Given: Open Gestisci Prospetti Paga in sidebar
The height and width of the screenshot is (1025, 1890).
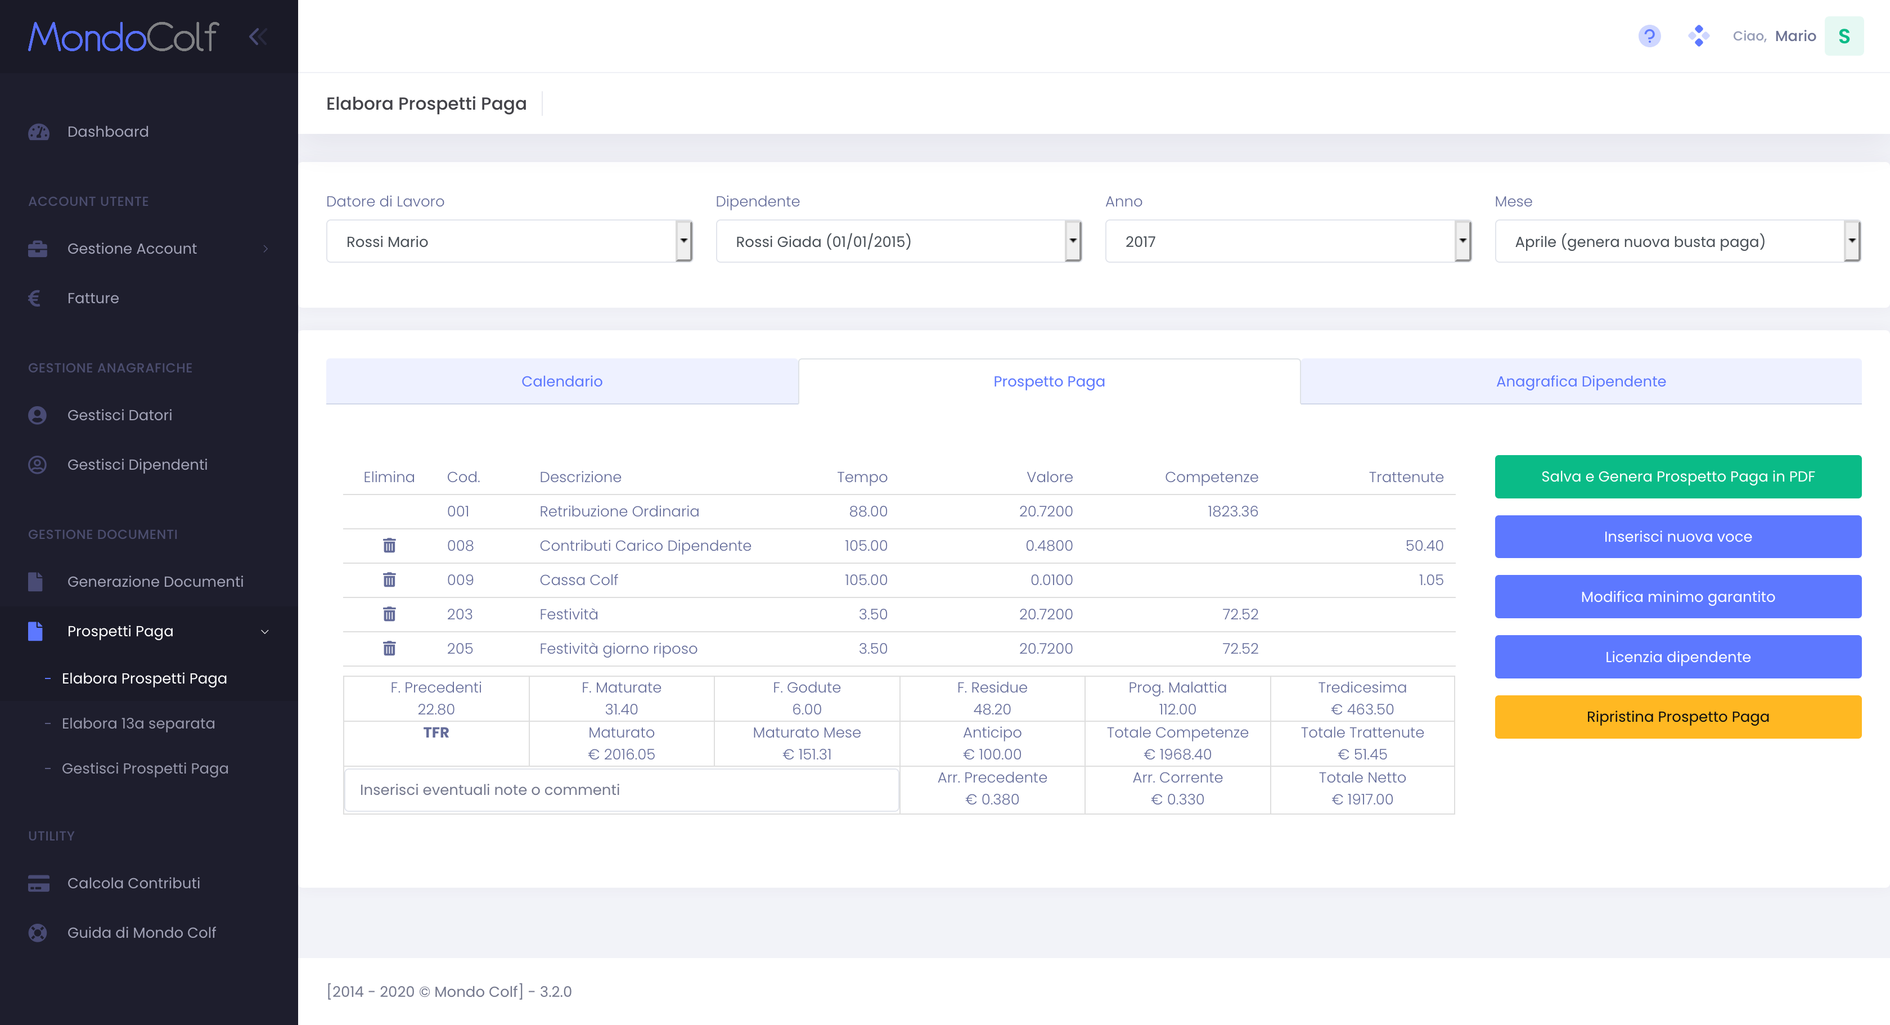Looking at the screenshot, I should (x=145, y=768).
